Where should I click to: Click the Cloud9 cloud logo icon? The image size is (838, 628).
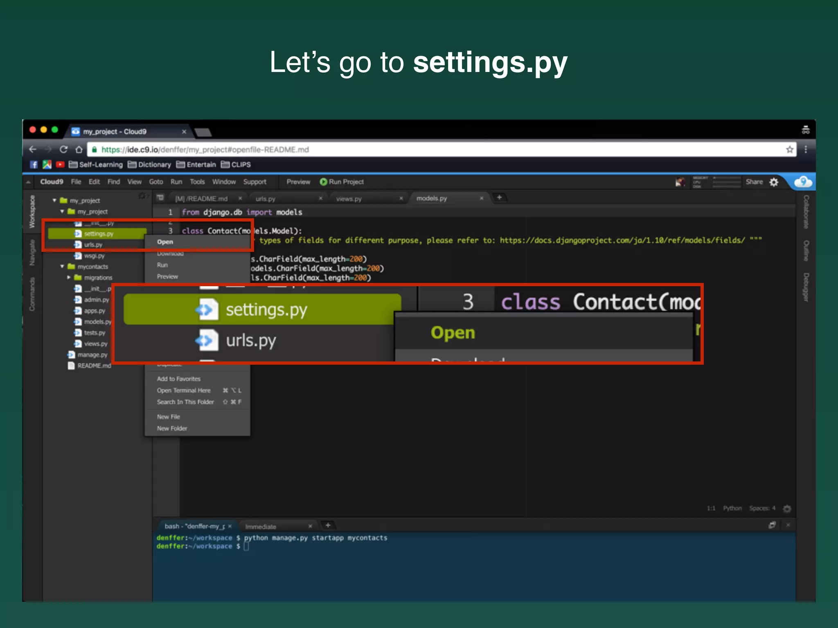[803, 182]
